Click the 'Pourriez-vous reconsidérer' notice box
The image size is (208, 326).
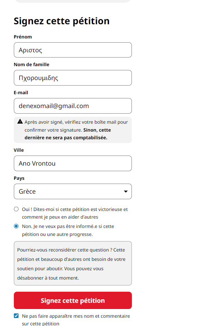(73, 263)
